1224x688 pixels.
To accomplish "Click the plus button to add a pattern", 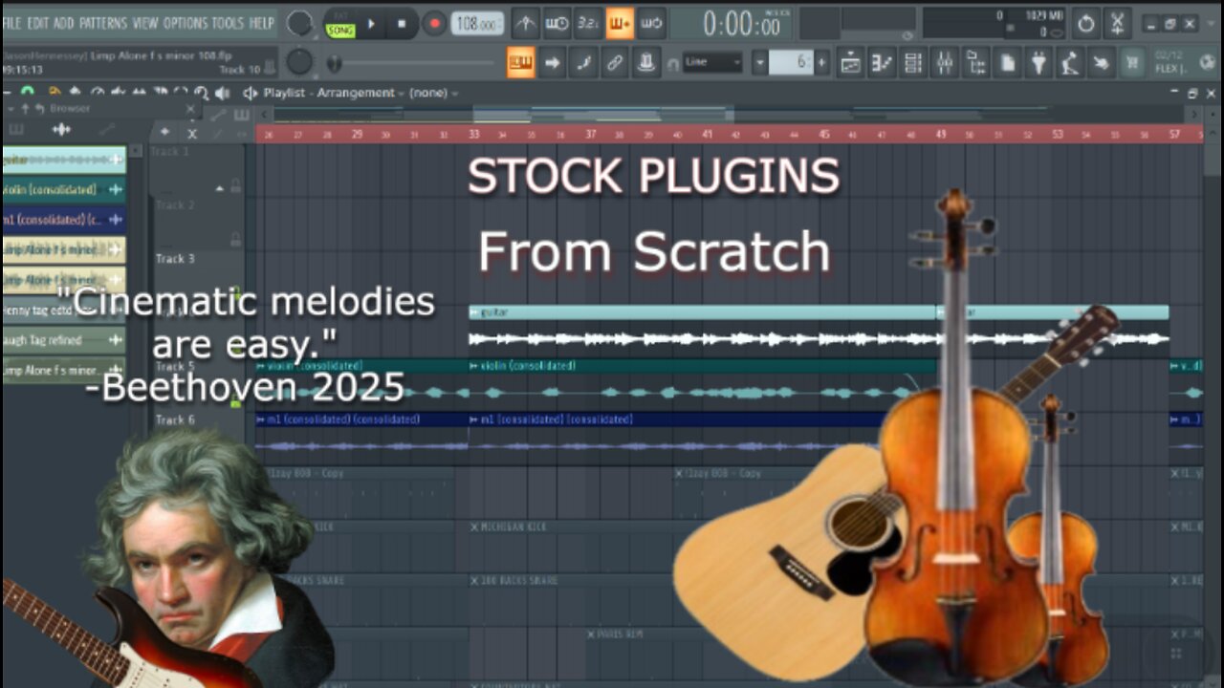I will (x=822, y=63).
